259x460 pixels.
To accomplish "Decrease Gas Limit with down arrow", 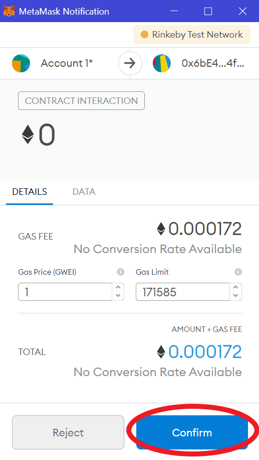I will 235,295.
